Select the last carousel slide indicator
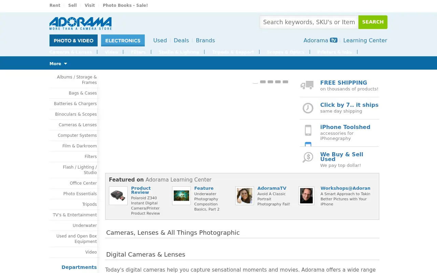Screen dimensions: 437x273 285,82
